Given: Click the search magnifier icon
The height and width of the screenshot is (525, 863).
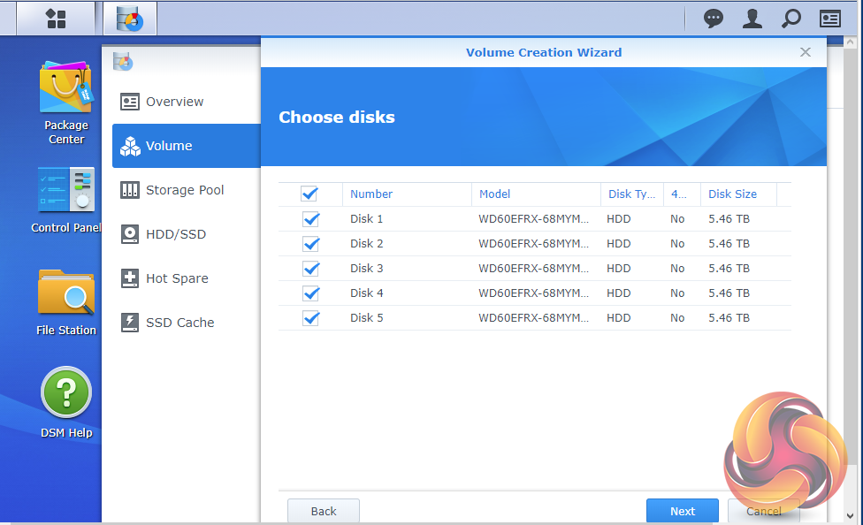Looking at the screenshot, I should (791, 19).
